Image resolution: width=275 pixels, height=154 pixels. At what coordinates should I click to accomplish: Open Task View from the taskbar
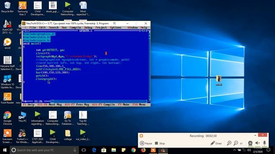tap(84, 150)
